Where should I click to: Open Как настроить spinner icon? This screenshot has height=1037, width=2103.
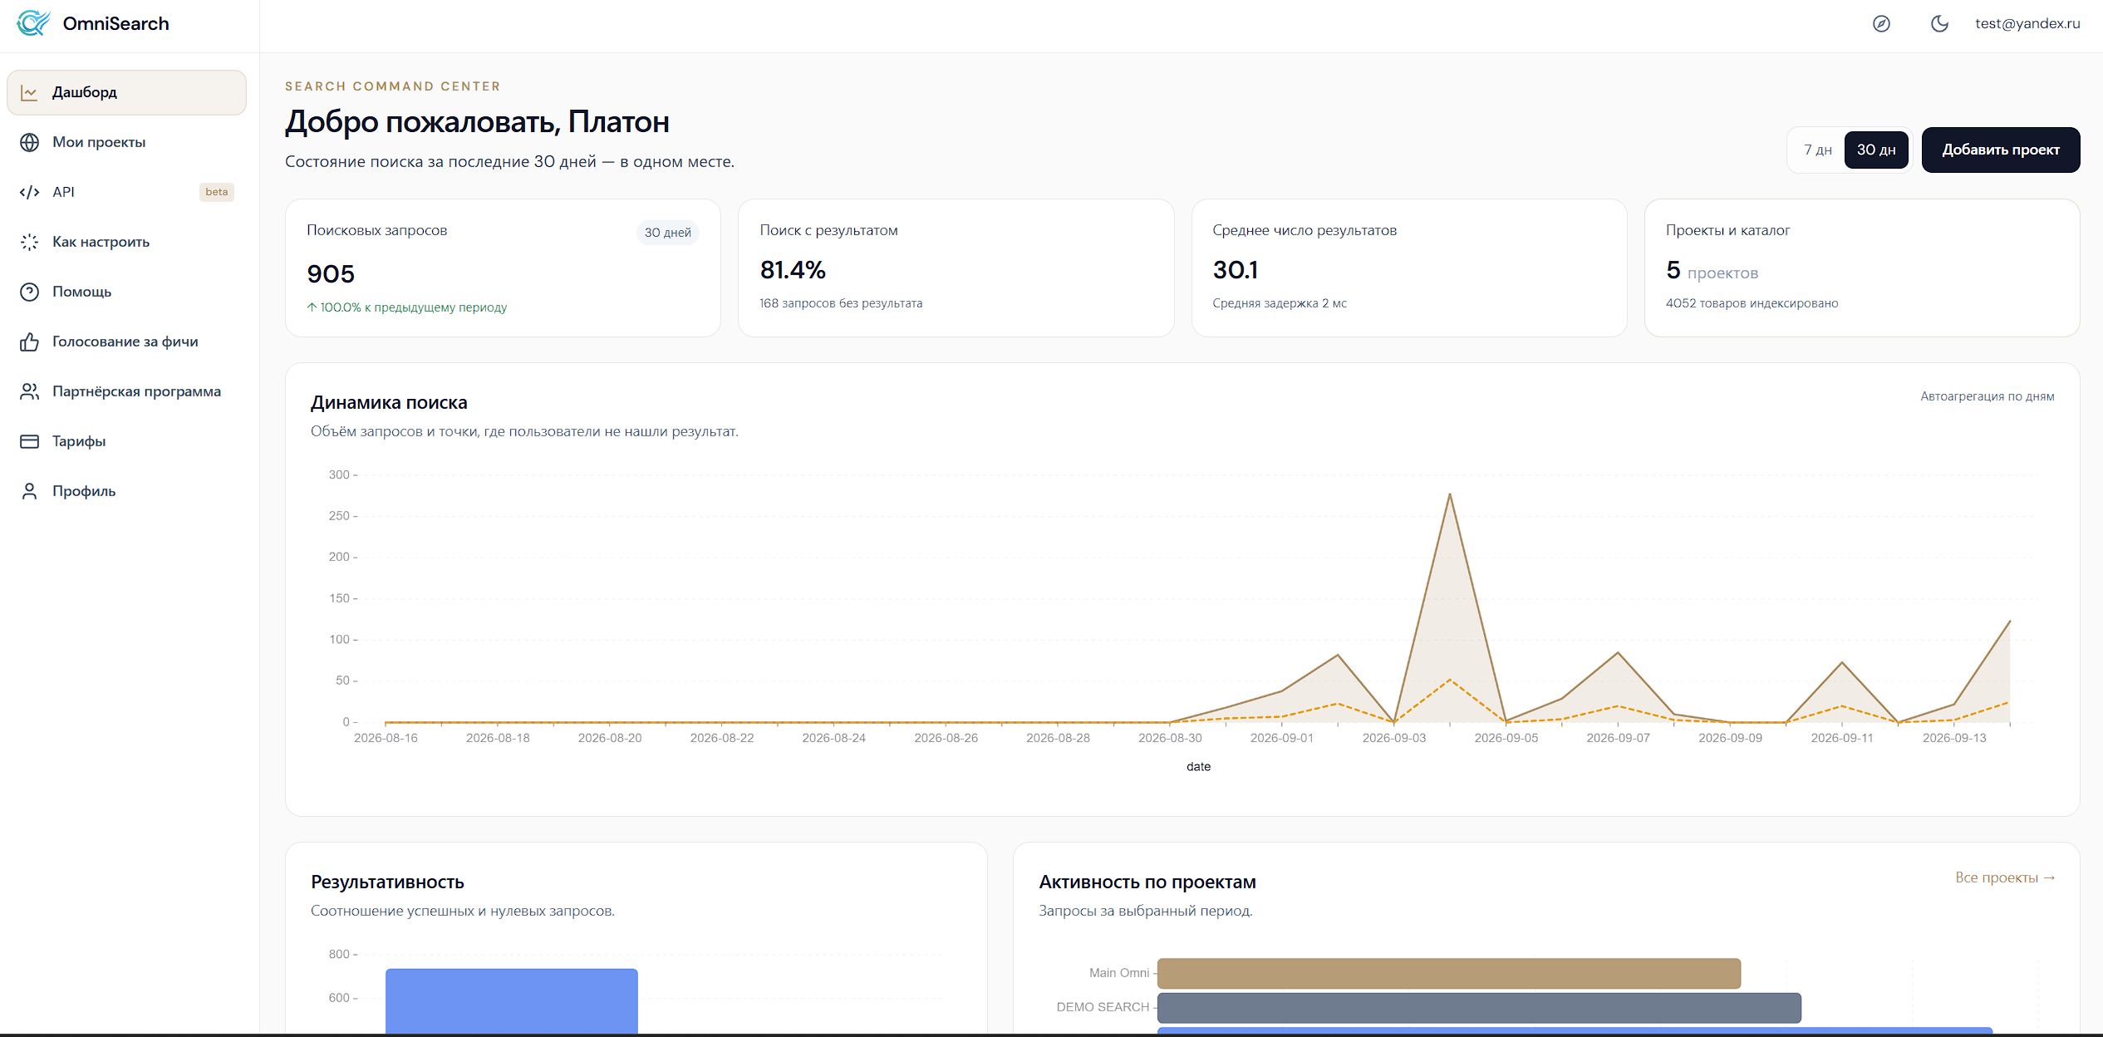tap(29, 242)
